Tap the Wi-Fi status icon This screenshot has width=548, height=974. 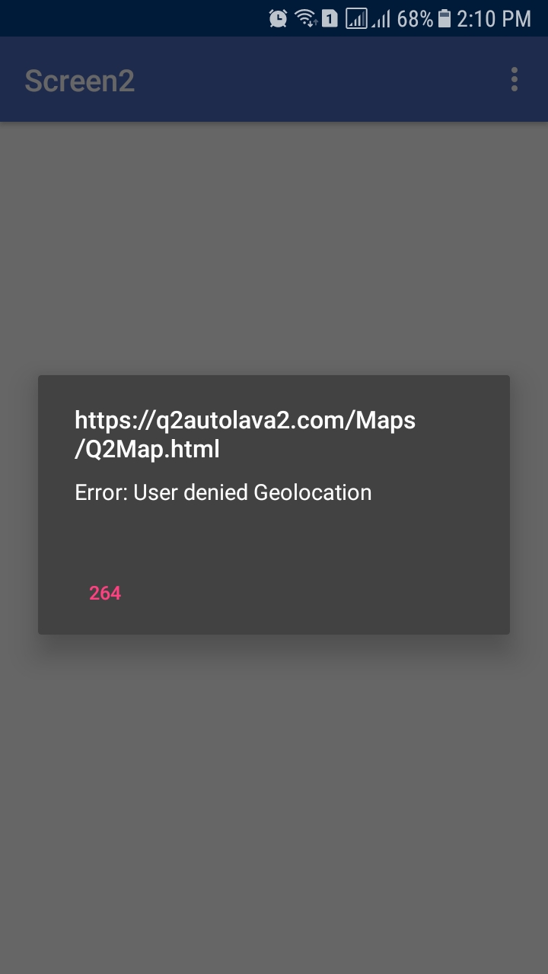306,18
